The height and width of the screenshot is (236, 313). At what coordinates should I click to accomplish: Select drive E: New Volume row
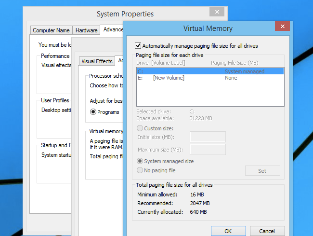(x=210, y=78)
